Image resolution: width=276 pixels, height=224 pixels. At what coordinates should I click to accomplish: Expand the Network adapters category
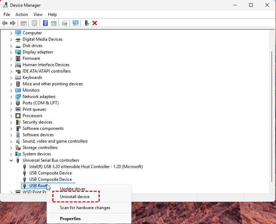(11, 97)
